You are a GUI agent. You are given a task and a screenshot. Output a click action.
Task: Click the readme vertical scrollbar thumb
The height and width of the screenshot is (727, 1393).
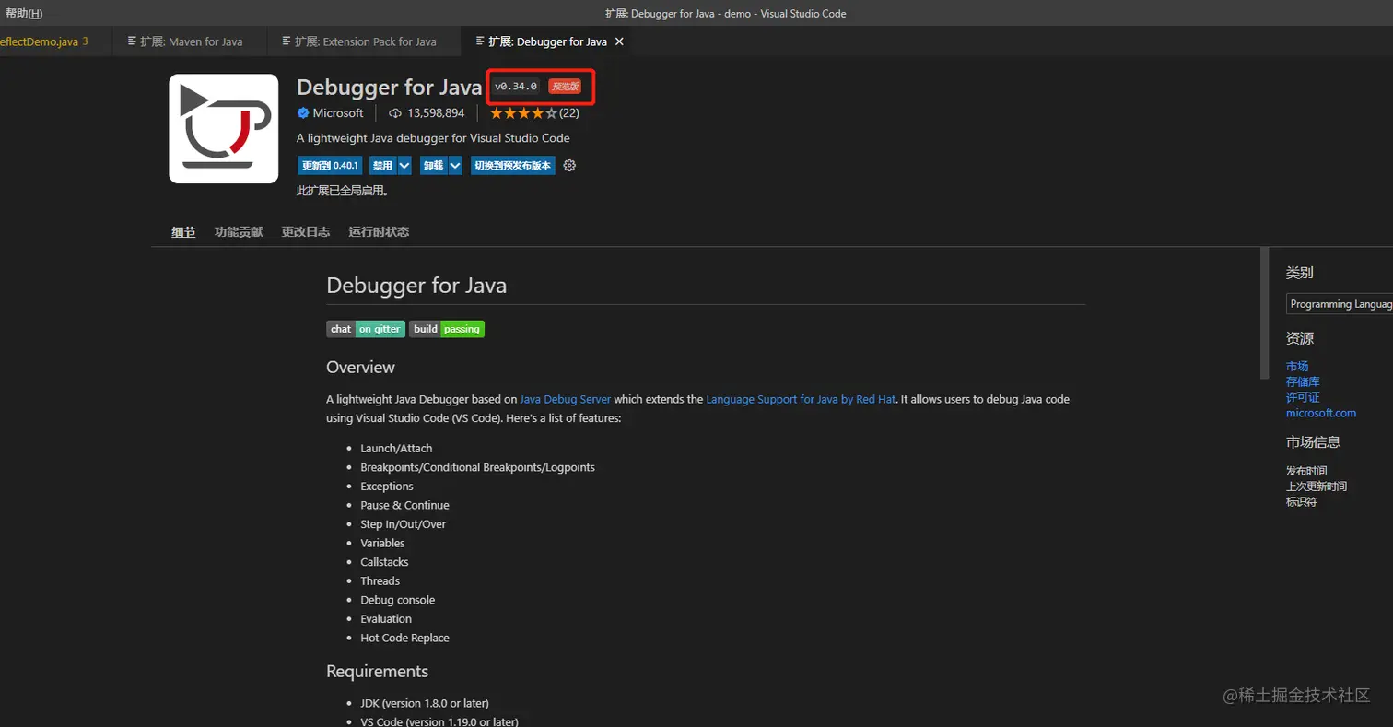tap(1264, 313)
